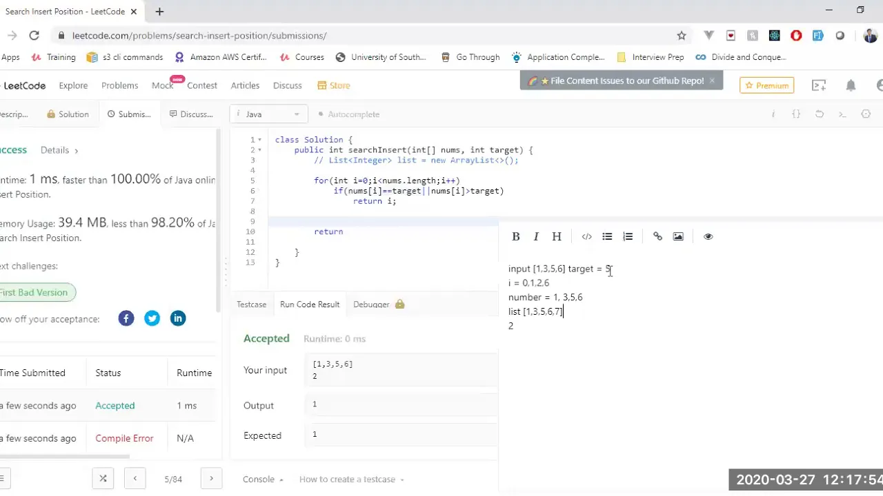Open How to create a testcase
This screenshot has width=883, height=496.
pyautogui.click(x=351, y=479)
